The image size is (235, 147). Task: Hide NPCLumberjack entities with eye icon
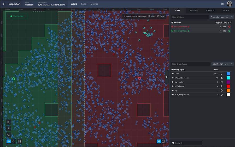173,78
